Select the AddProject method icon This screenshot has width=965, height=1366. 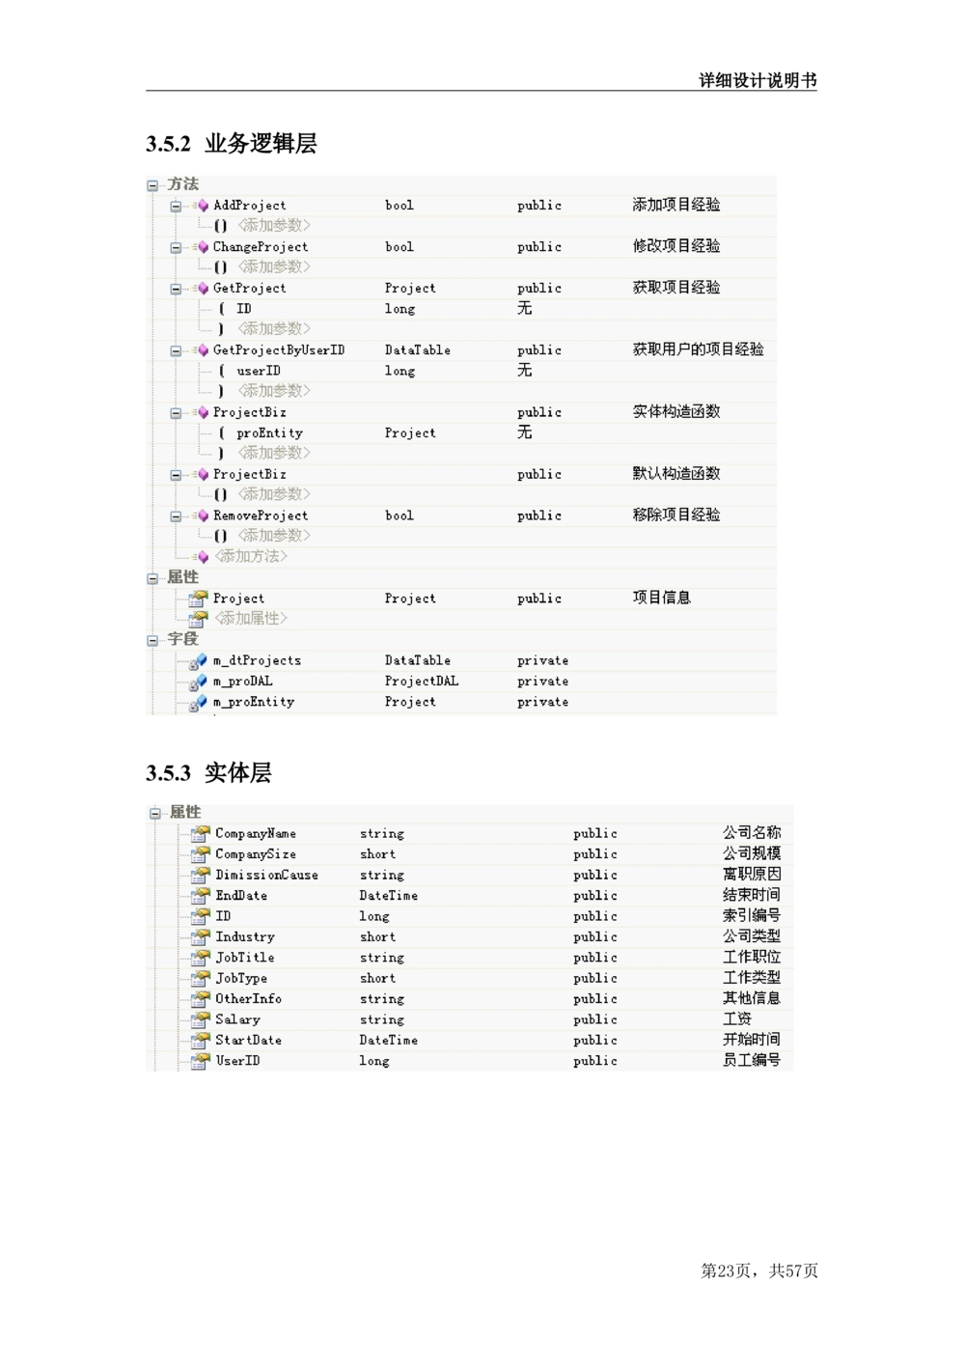pyautogui.click(x=203, y=205)
